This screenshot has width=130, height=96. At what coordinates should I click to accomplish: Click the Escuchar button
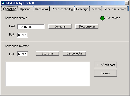(x=47, y=53)
